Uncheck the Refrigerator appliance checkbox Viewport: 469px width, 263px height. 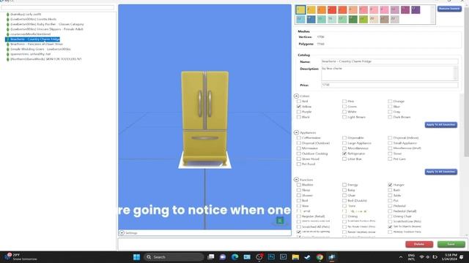click(344, 153)
